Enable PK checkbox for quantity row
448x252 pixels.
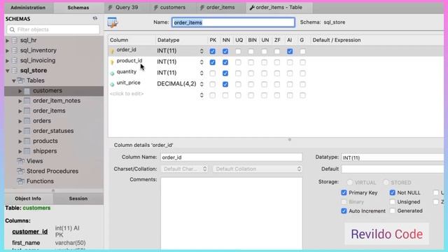pyautogui.click(x=212, y=73)
